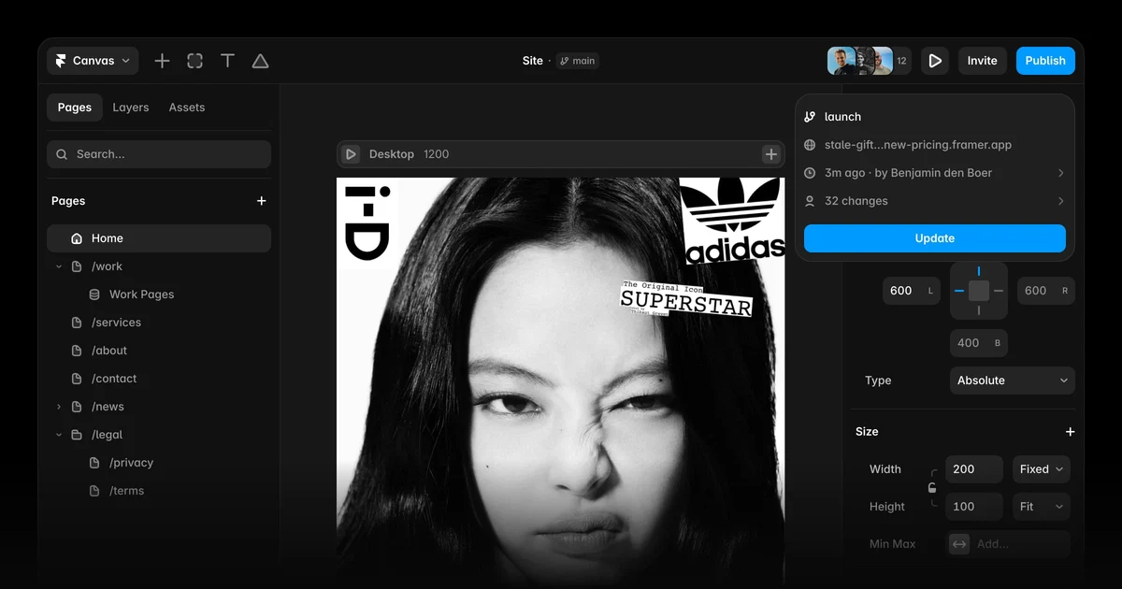Click the Insert plus icon in toolbar
Viewport: 1122px width, 589px height.
click(163, 61)
